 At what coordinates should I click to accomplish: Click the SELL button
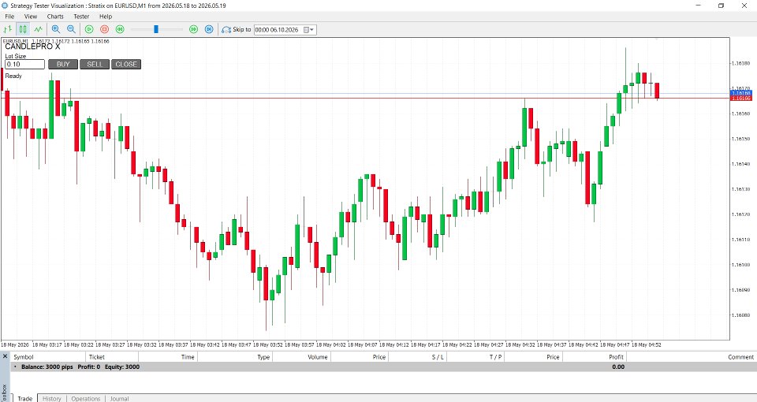(95, 64)
